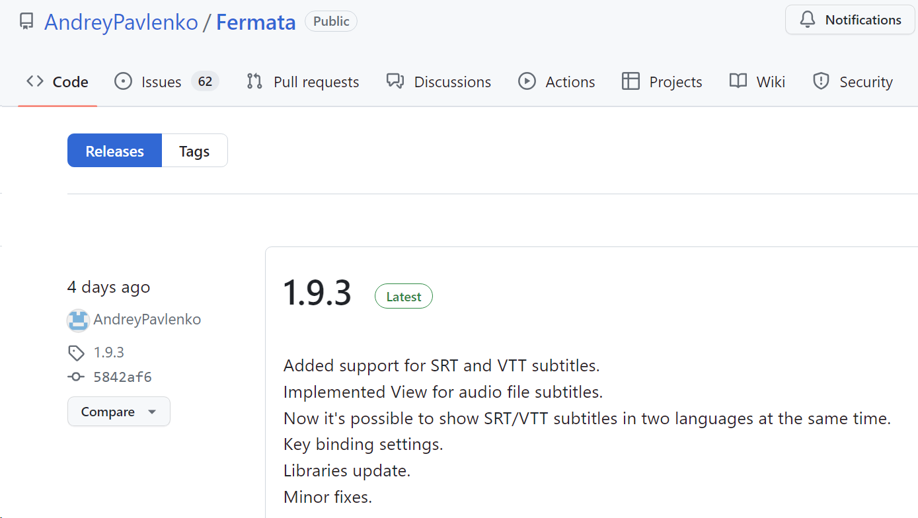Click the Issues count badge 62
The width and height of the screenshot is (918, 518).
tap(205, 81)
